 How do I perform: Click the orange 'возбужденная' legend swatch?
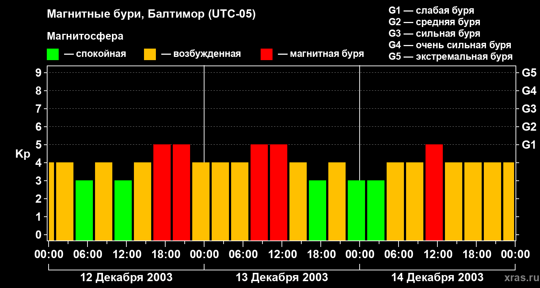tap(150, 54)
